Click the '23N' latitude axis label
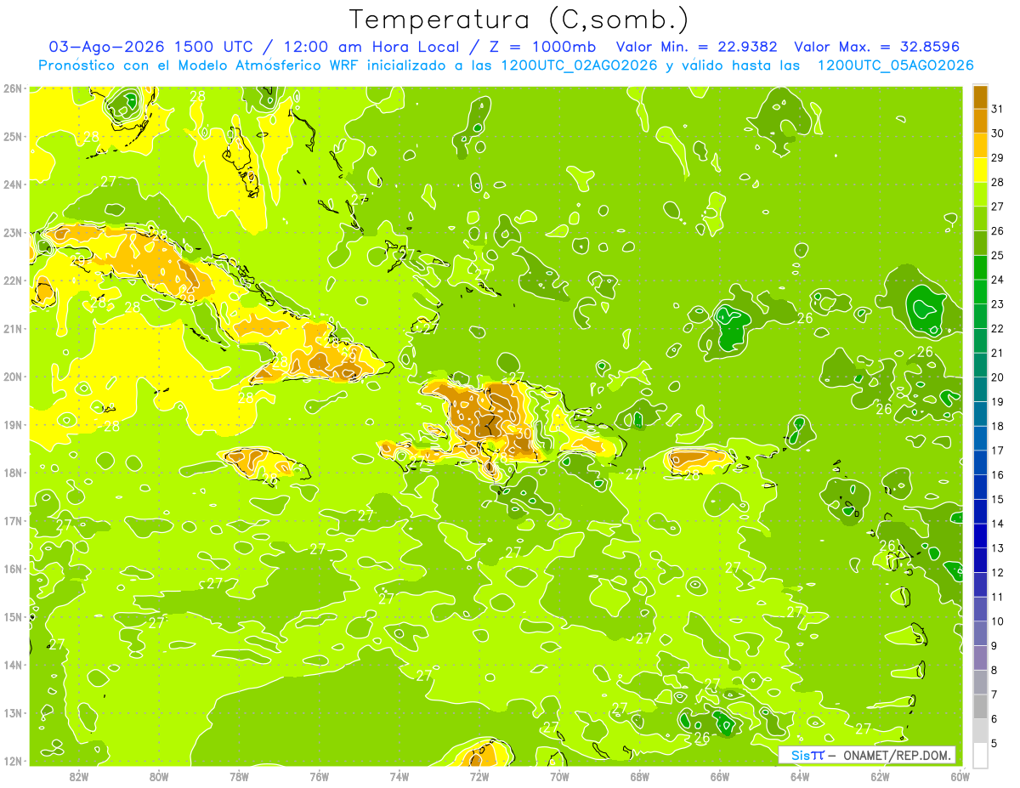Image resolution: width=1020 pixels, height=788 pixels. tap(12, 232)
